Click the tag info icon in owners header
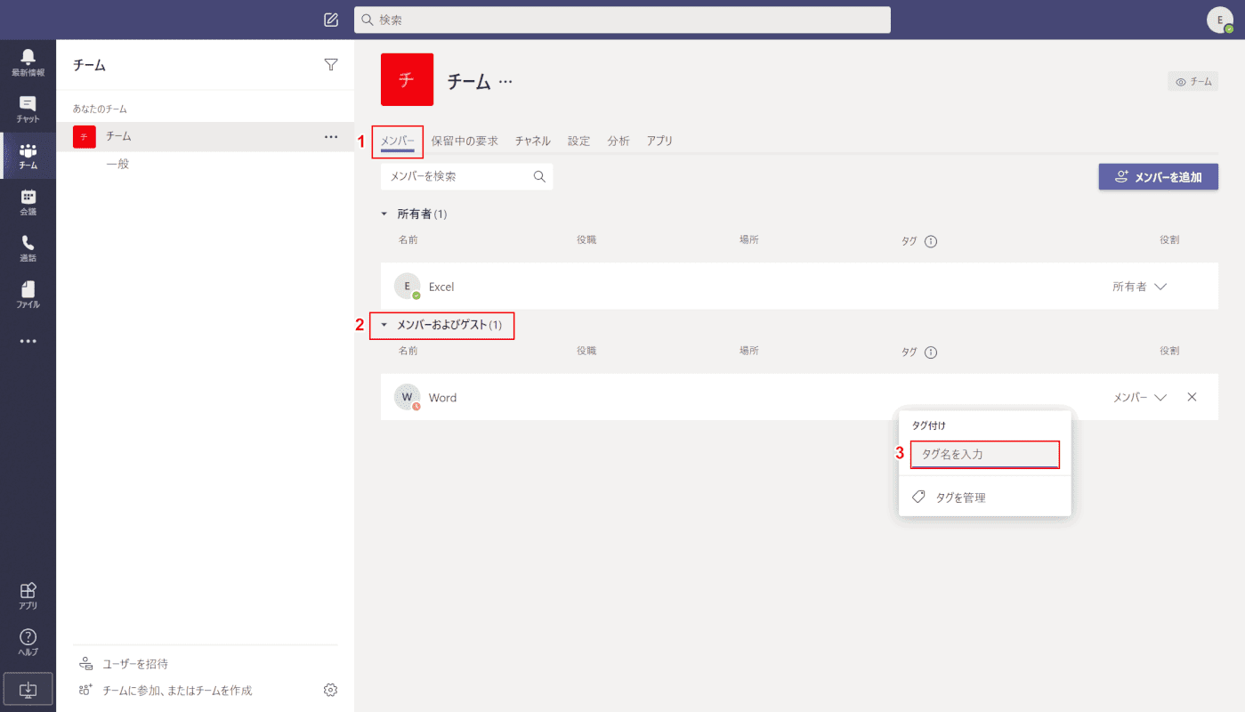Image resolution: width=1245 pixels, height=712 pixels. pyautogui.click(x=931, y=241)
